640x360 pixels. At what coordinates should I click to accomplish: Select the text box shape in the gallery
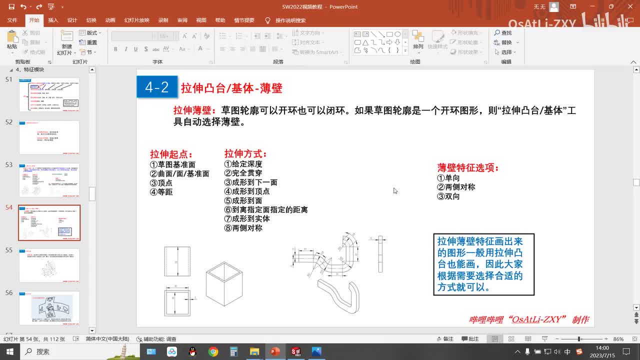[x=357, y=34]
